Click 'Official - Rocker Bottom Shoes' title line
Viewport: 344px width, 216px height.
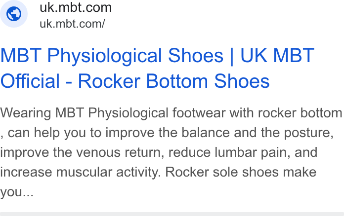135,81
